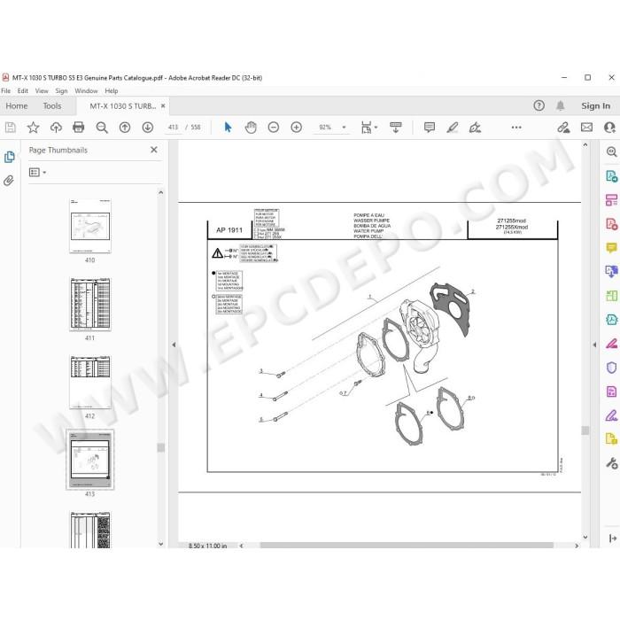This screenshot has width=620, height=620.
Task: Open the File menu
Action: pyautogui.click(x=6, y=90)
